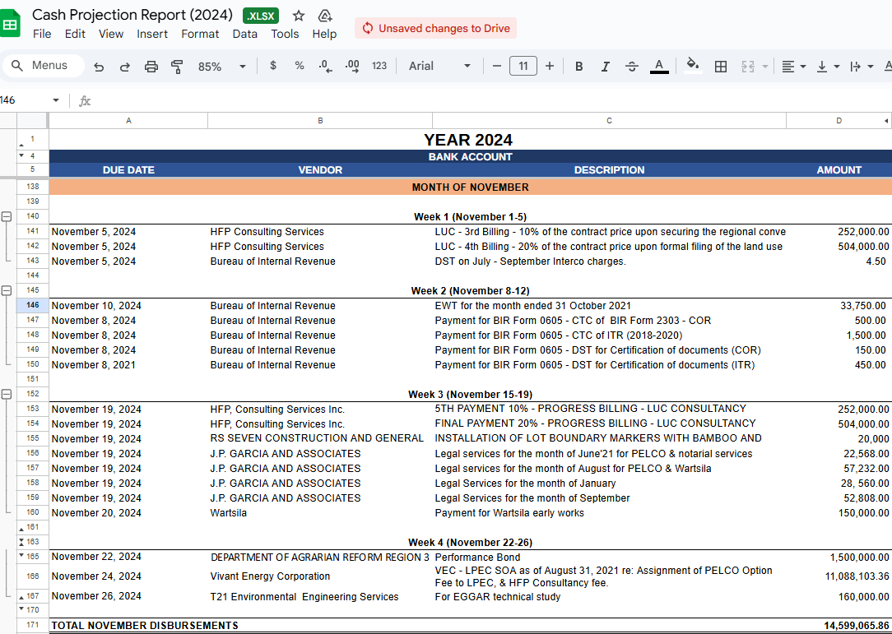Image resolution: width=892 pixels, height=634 pixels.
Task: Open the horizontal align dropdown
Action: 793,67
